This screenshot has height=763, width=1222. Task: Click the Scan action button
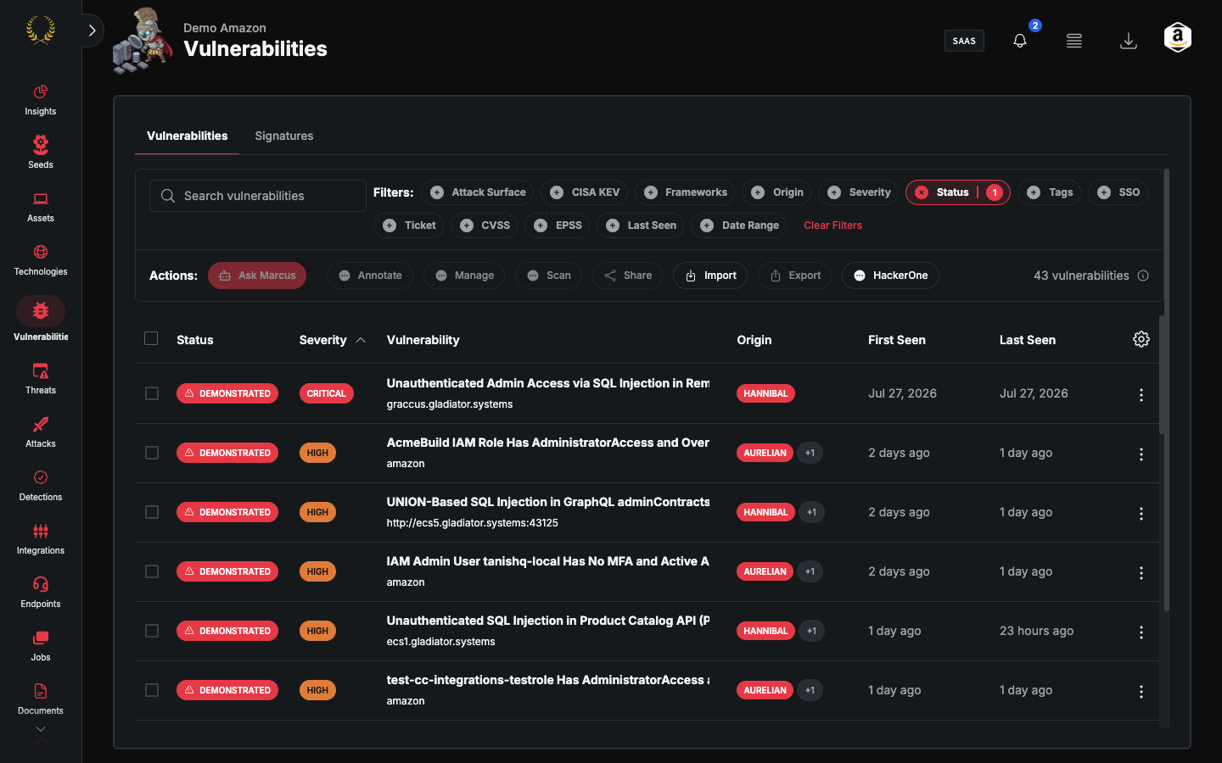coord(548,276)
